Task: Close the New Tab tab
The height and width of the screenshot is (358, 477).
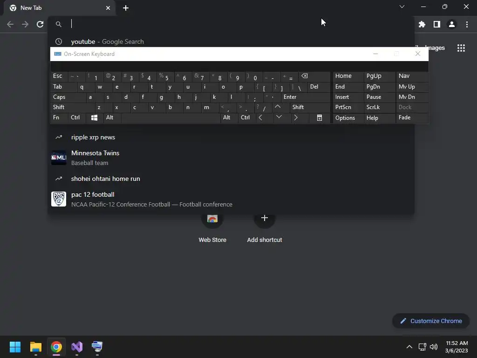Action: pyautogui.click(x=108, y=8)
